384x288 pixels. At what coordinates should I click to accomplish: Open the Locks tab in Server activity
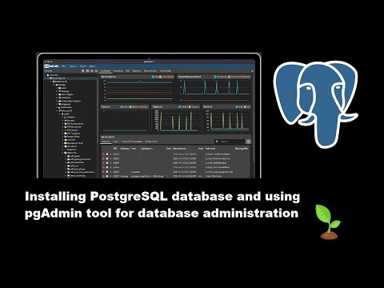115,142
